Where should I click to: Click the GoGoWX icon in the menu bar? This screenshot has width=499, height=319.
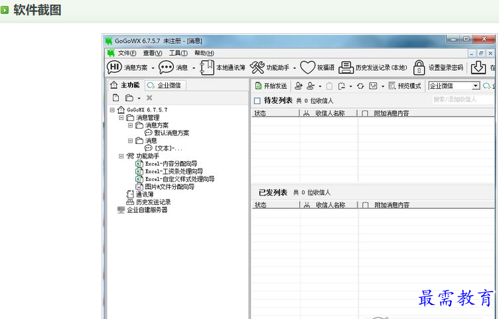pos(111,53)
